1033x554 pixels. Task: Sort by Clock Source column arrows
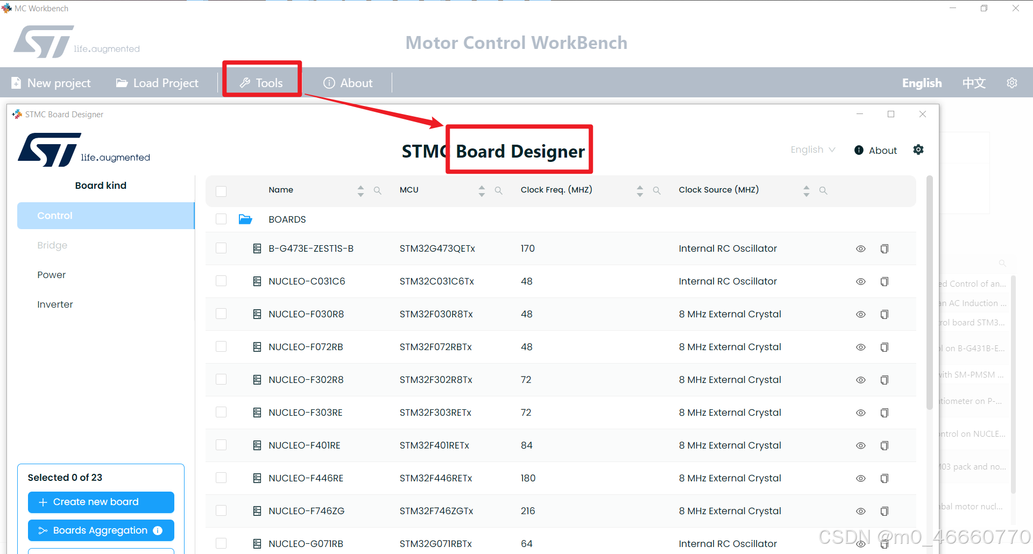[806, 190]
